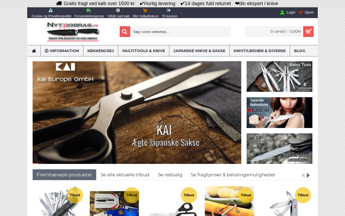Viewport: 345px width, 216px height.
Task: Open the Forsendelsespriser link
Action: [x=89, y=16]
